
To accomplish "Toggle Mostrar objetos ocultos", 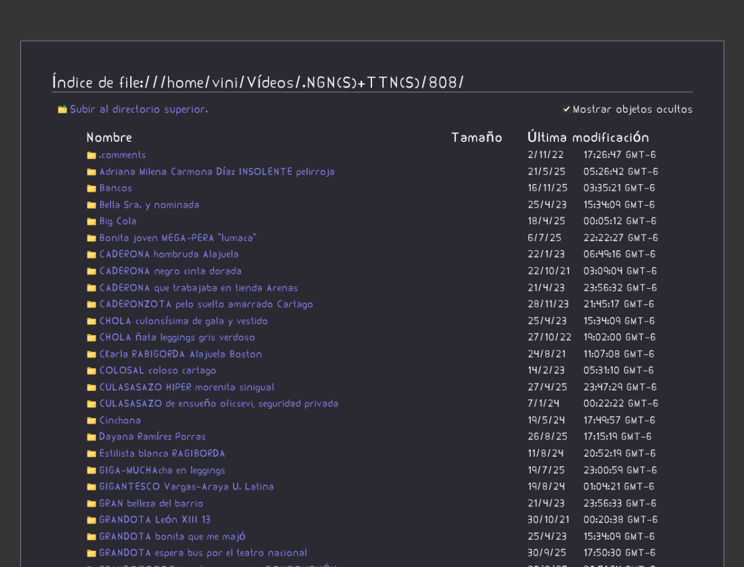I will 566,108.
